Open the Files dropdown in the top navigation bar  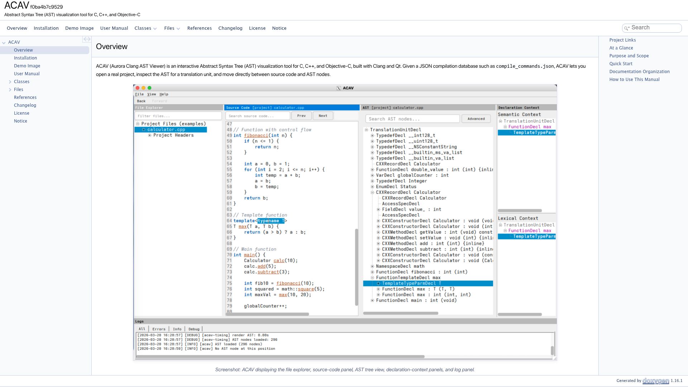pyautogui.click(x=172, y=28)
